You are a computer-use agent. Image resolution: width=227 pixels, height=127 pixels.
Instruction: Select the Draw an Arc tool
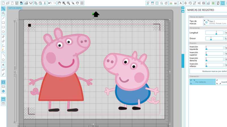pos(3,55)
